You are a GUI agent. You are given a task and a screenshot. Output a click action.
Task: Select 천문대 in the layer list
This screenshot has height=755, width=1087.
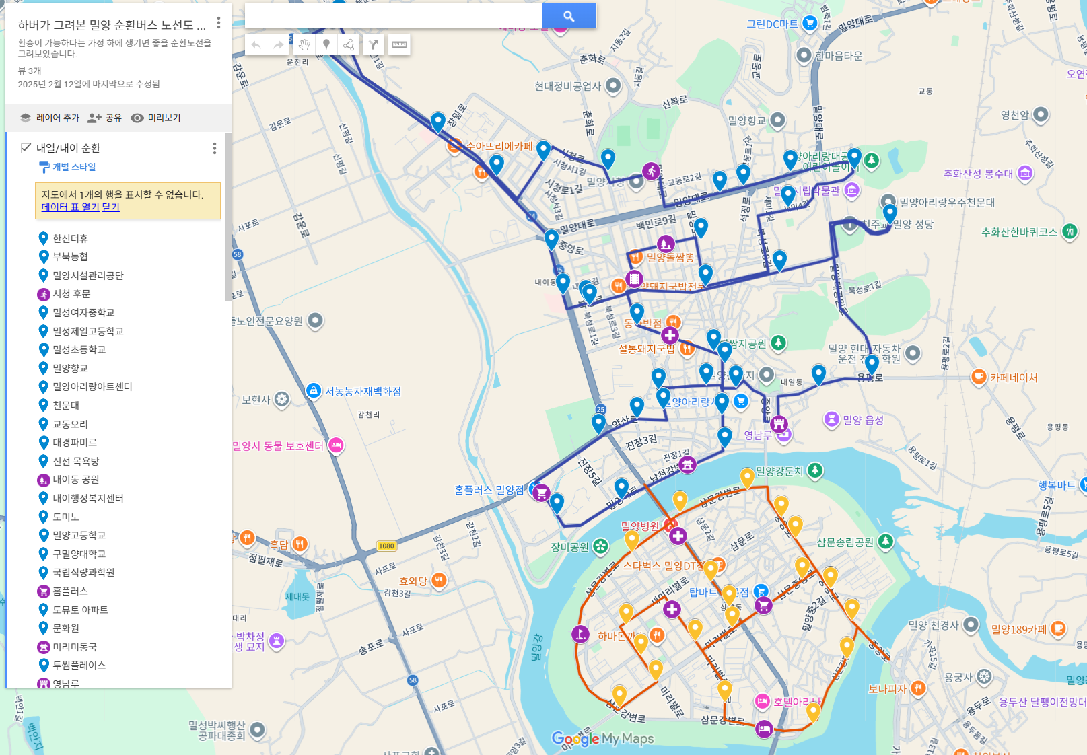click(x=66, y=406)
